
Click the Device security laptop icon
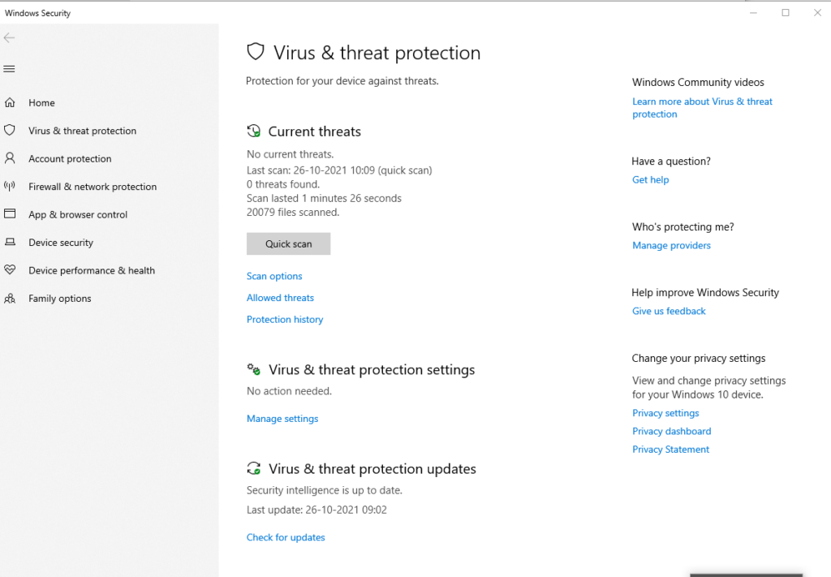point(10,242)
